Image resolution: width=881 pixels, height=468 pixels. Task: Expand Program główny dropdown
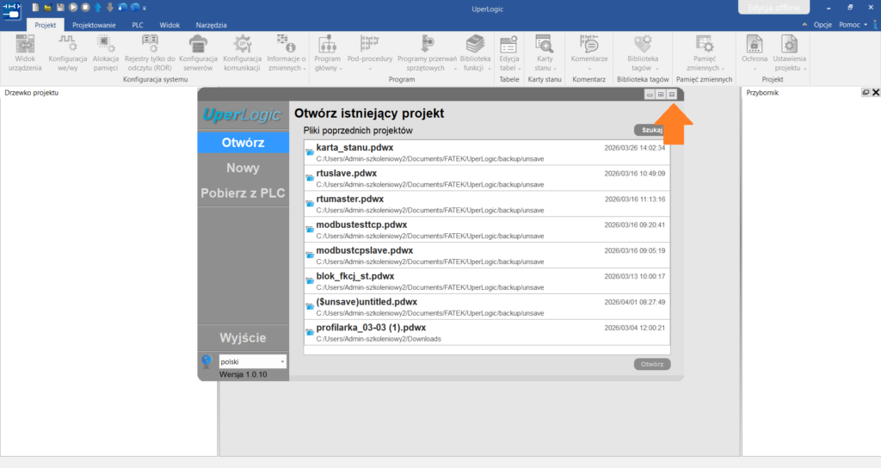tap(341, 69)
